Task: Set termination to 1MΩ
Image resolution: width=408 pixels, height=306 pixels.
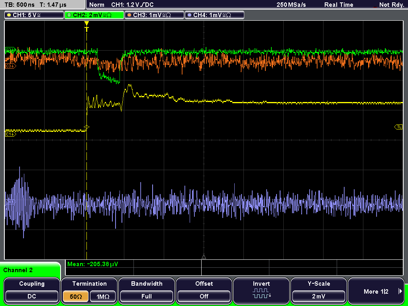Action: (x=103, y=296)
